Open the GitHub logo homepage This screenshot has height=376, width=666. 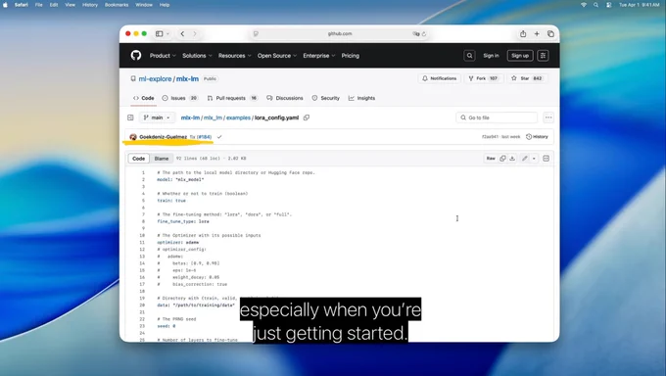(x=136, y=55)
